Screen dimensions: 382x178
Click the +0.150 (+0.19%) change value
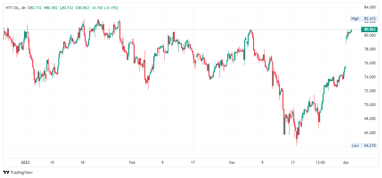point(105,8)
